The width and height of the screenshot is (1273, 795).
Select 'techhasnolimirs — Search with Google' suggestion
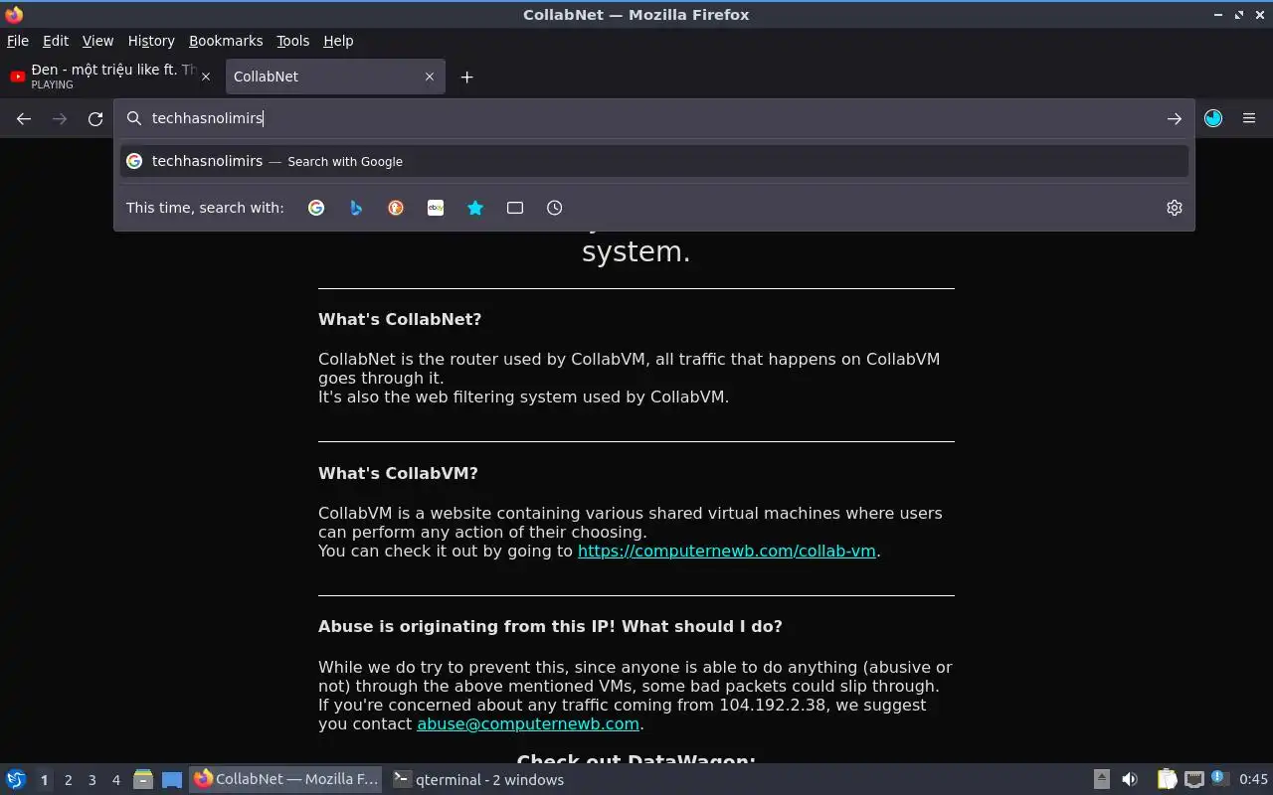(x=654, y=161)
